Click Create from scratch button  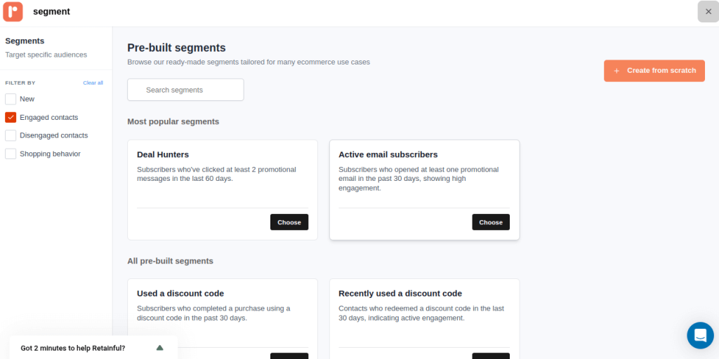click(654, 71)
